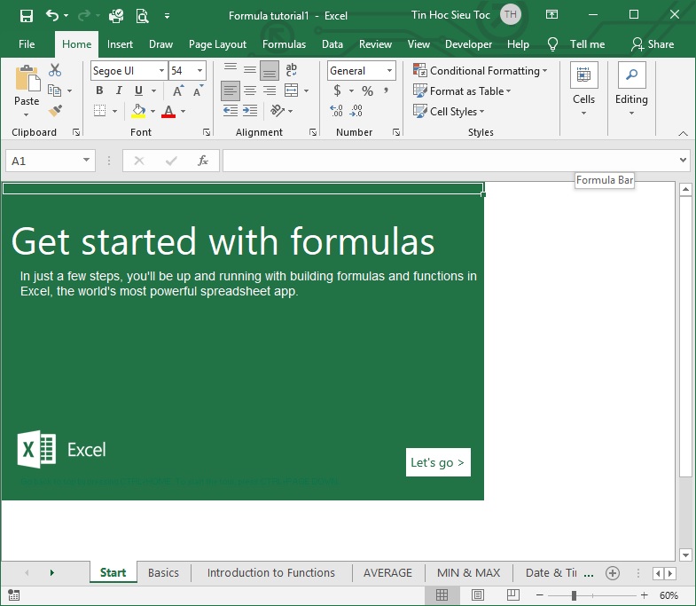Click the Orientation text angle icon
Viewport: 696px width, 606px height.
(278, 110)
